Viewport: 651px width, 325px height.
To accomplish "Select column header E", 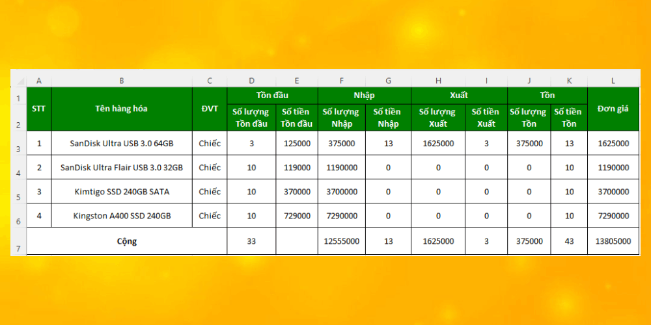I will [297, 81].
